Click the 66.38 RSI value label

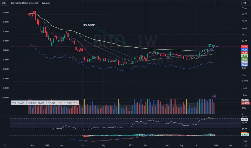click(245, 119)
